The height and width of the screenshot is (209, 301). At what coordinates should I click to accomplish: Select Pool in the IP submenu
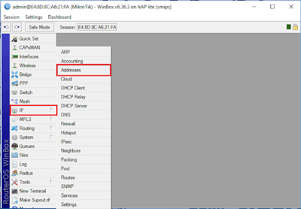(x=84, y=169)
